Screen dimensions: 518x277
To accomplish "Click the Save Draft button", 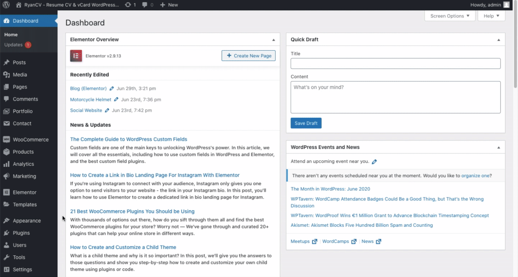I will (306, 123).
